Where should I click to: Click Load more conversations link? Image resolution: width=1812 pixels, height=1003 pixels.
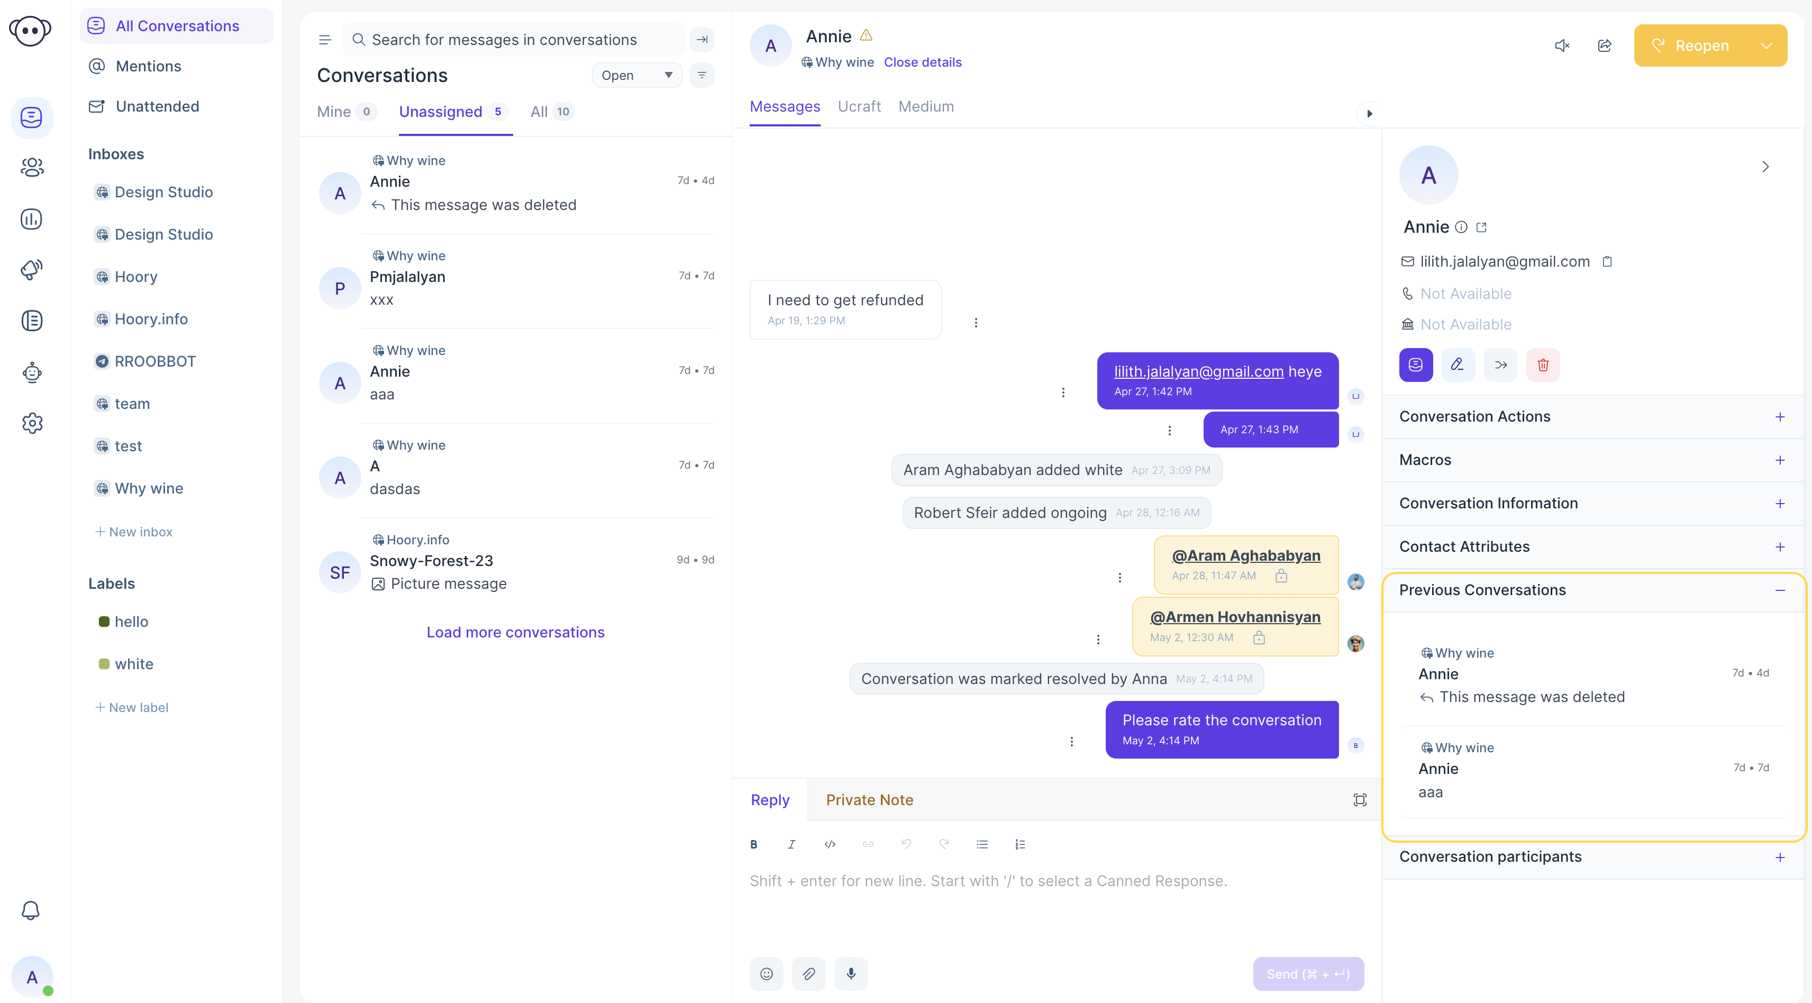(516, 631)
